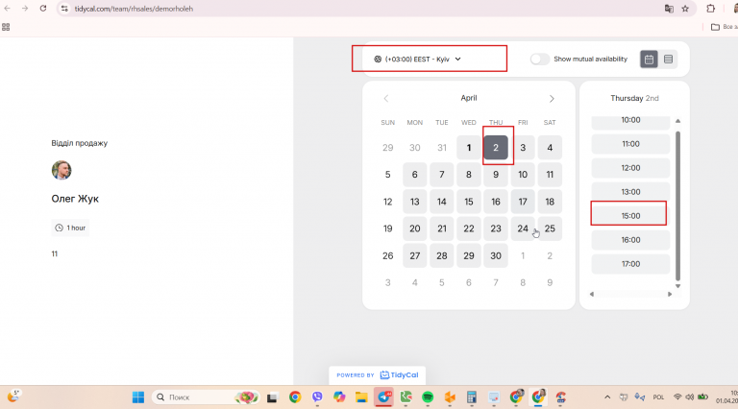Viewport: 738px width, 409px height.
Task: Click the 'Відділ продажу' team text
Action: click(x=80, y=143)
